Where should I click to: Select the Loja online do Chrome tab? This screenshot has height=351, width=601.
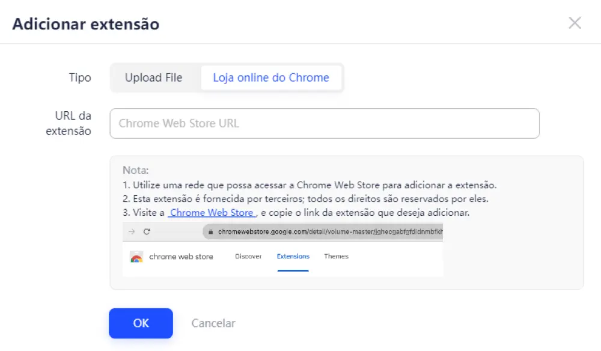coord(271,78)
